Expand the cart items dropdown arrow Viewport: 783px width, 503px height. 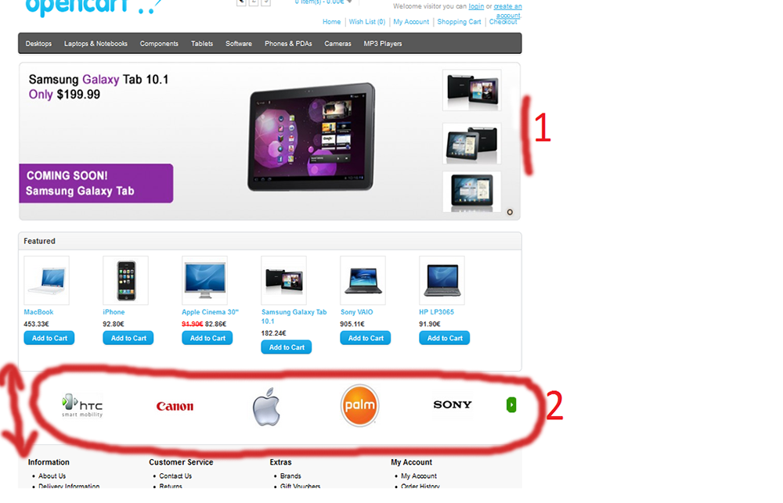(349, 2)
